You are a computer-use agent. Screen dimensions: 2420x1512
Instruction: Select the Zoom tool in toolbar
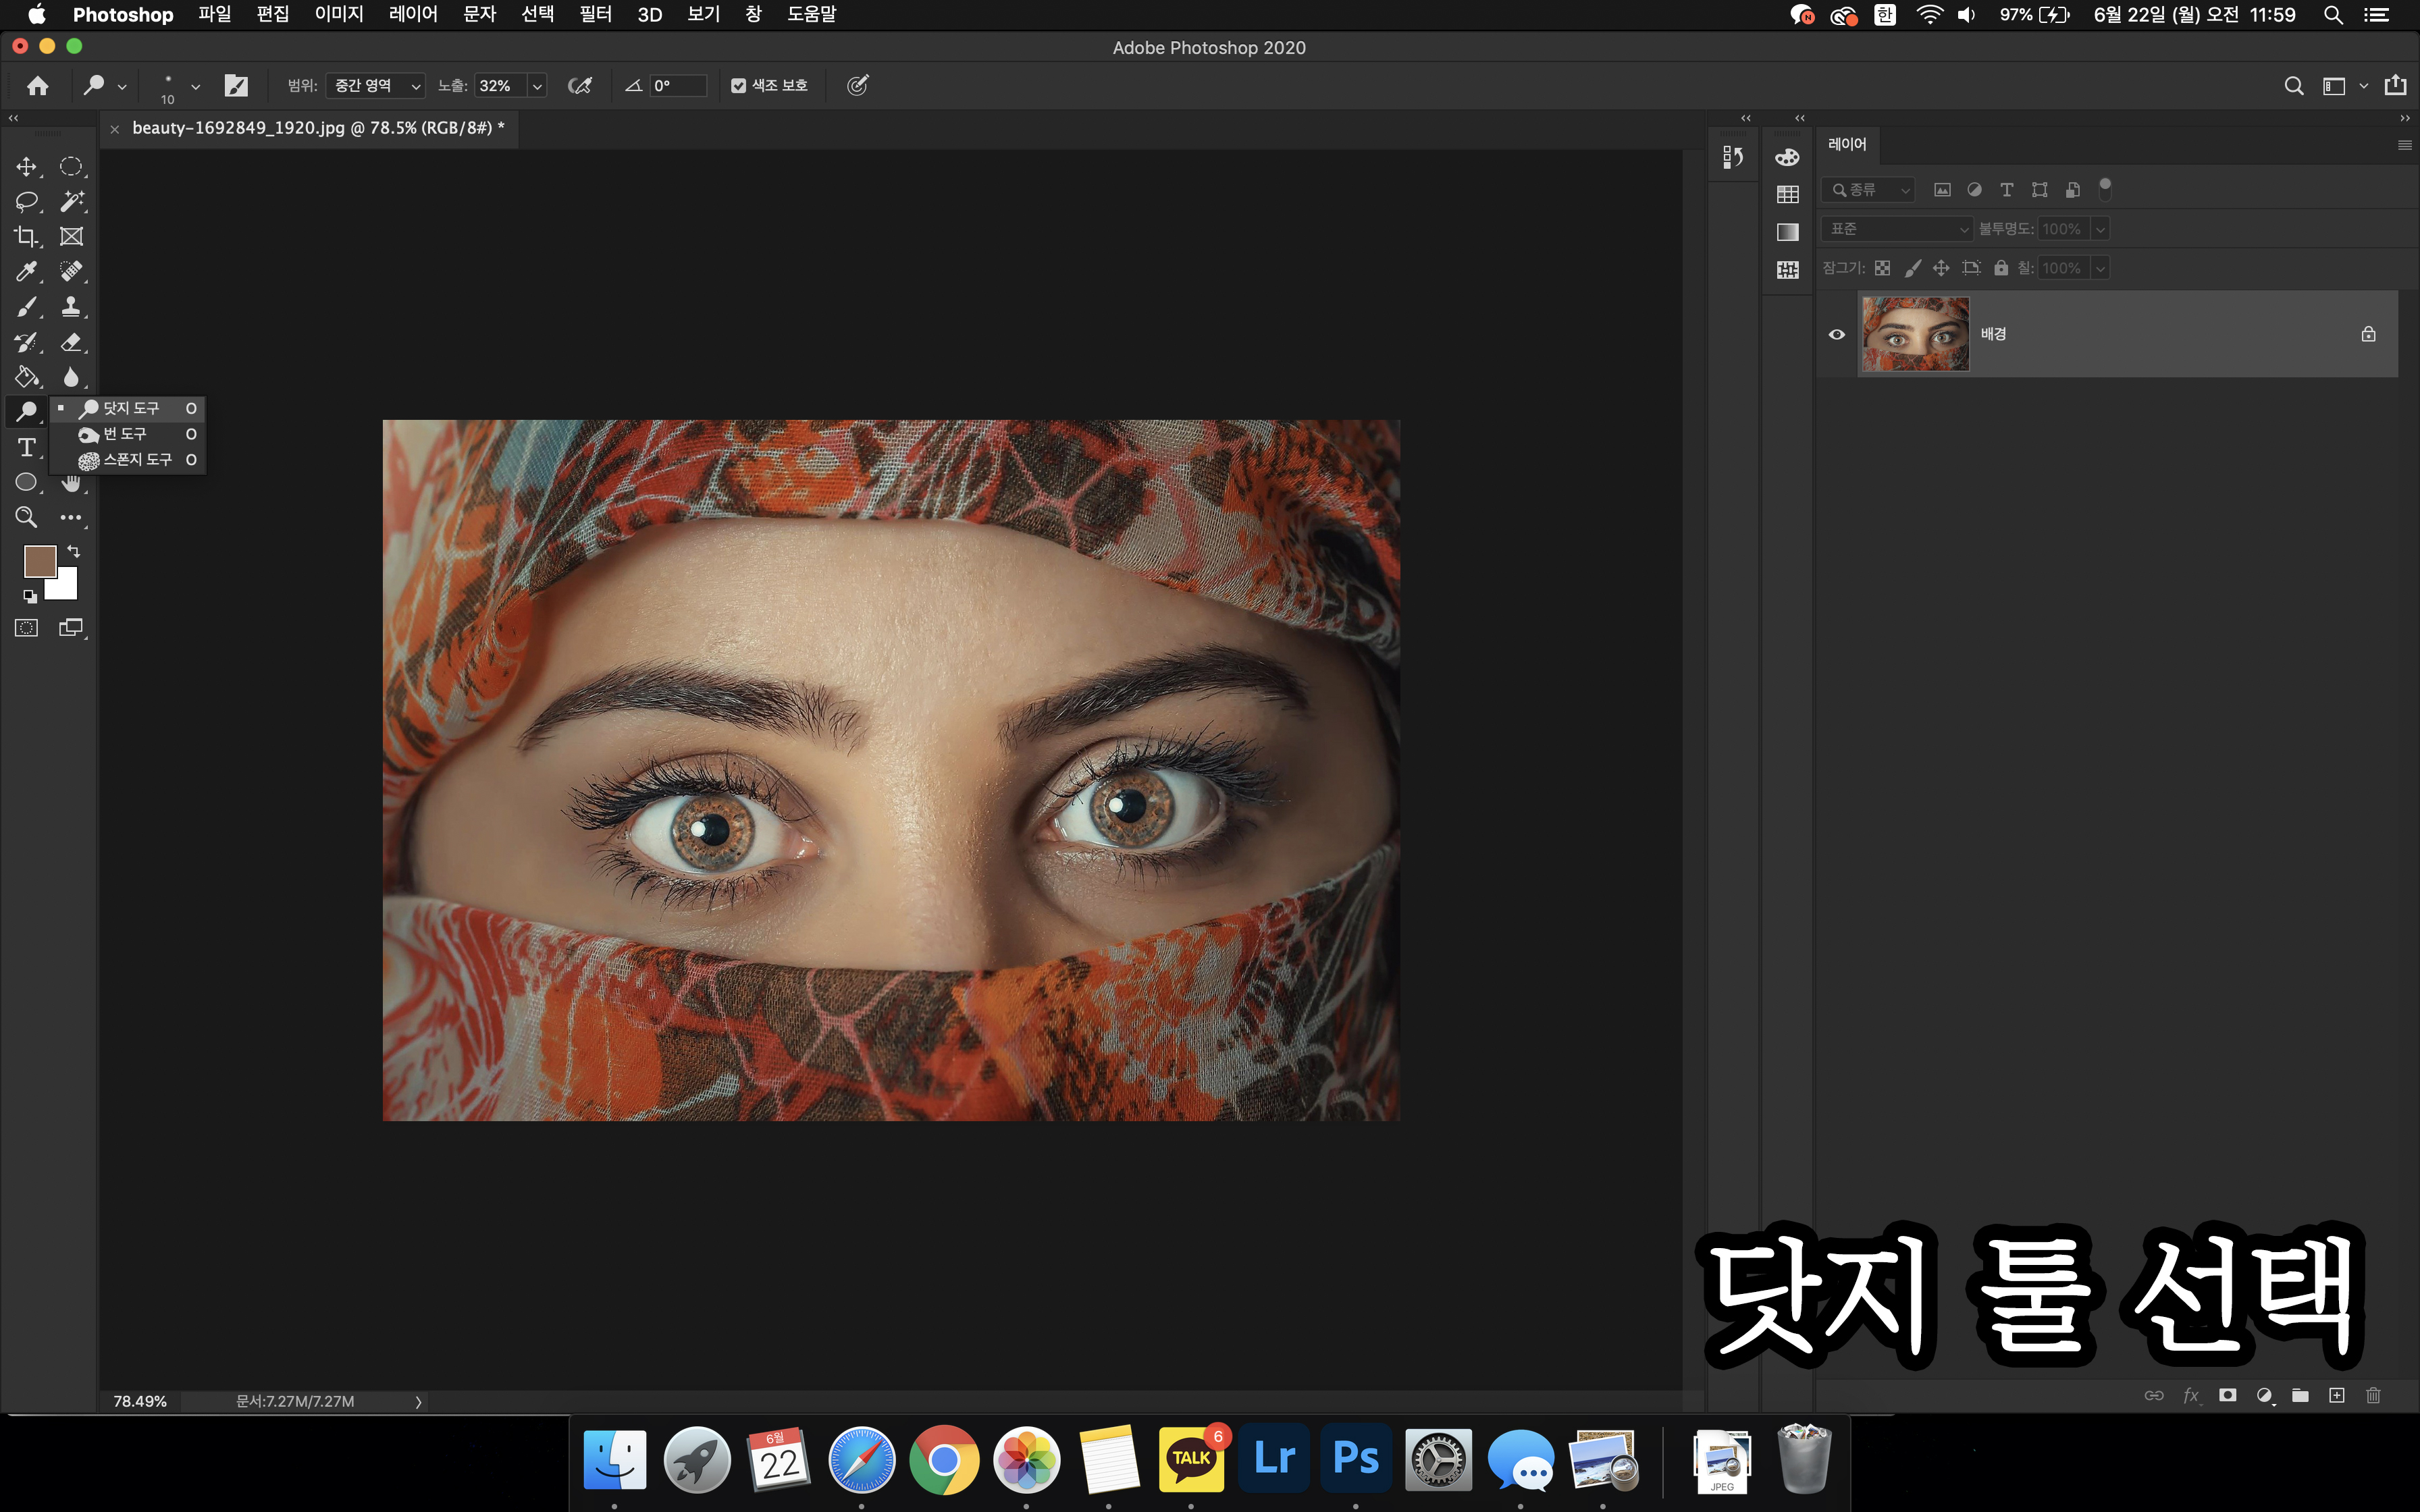click(x=26, y=517)
